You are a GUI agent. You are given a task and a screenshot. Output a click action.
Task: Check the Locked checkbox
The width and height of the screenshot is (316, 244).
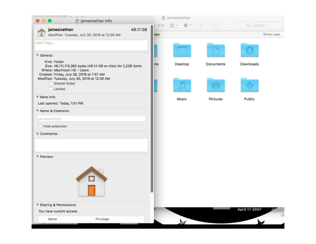(51, 89)
